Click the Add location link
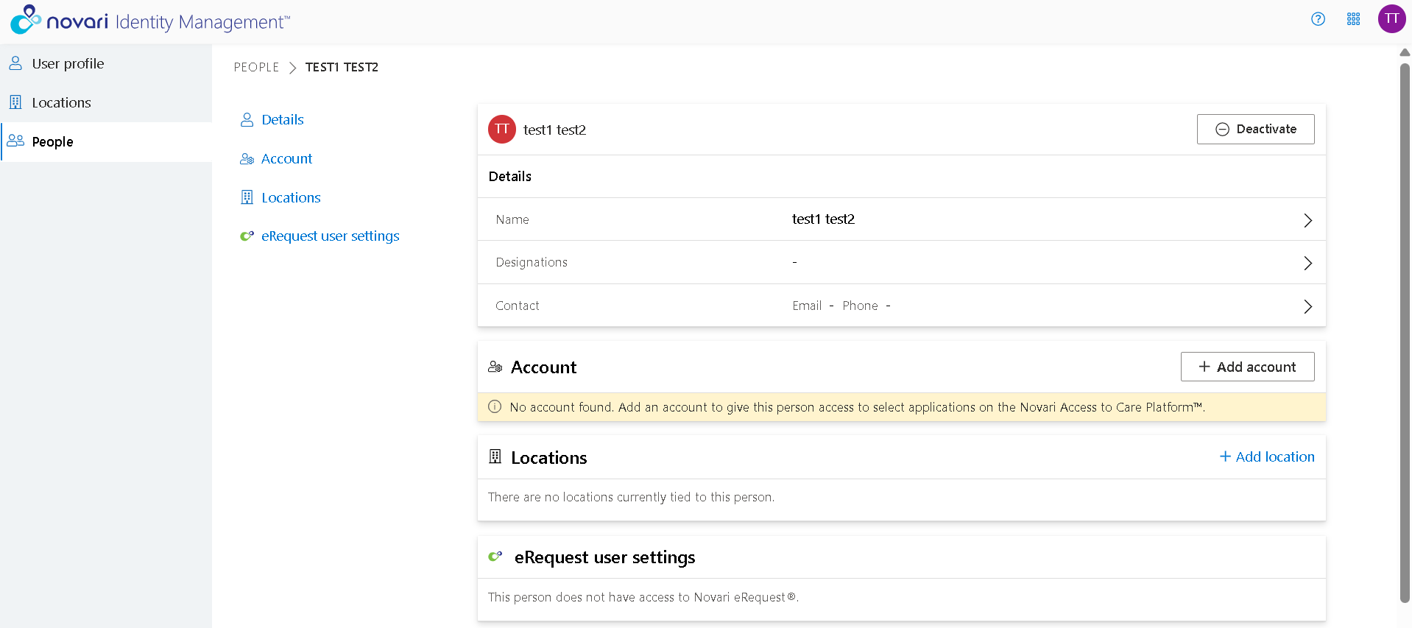Image resolution: width=1412 pixels, height=628 pixels. click(x=1267, y=456)
